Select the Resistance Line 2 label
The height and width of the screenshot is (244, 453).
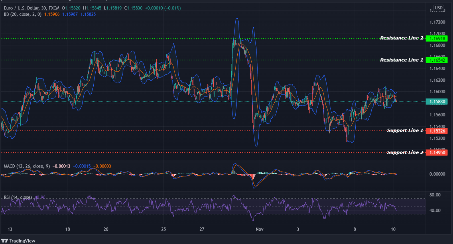(401, 38)
